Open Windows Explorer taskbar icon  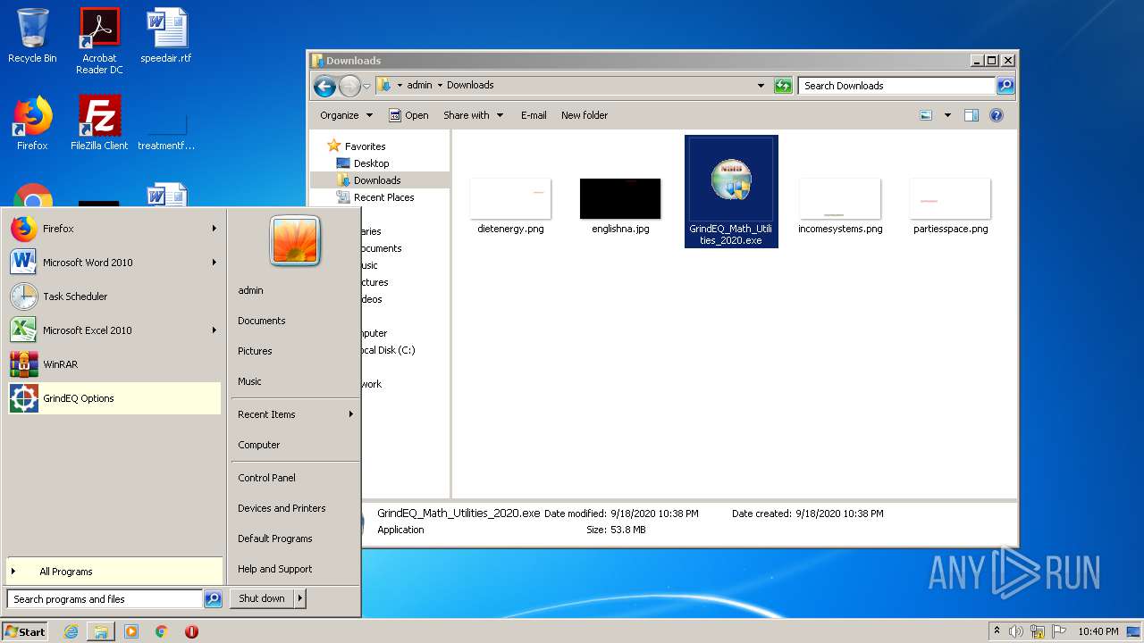(x=101, y=631)
